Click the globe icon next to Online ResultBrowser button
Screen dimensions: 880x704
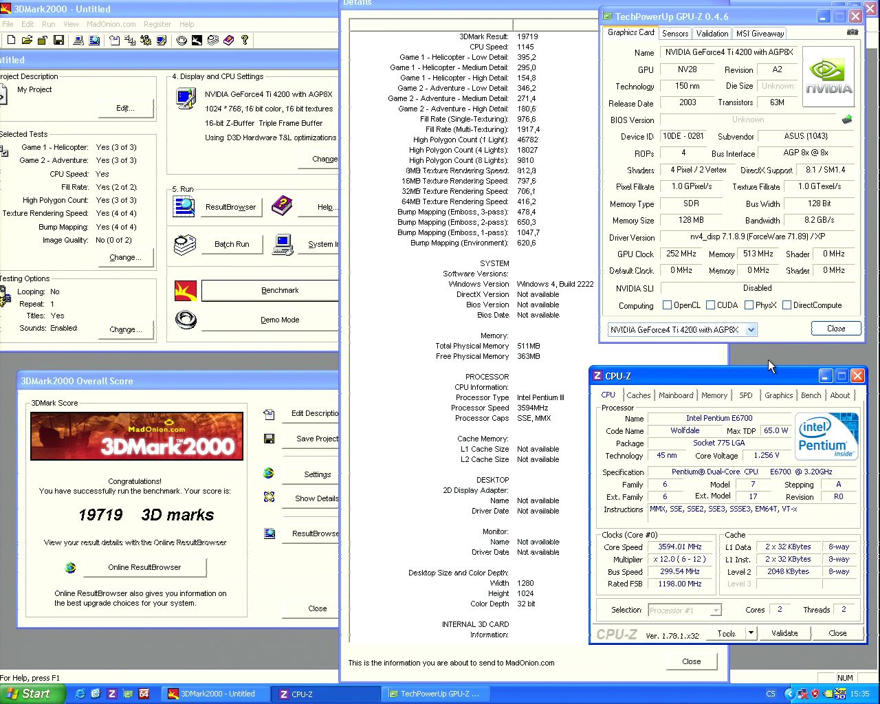click(70, 567)
